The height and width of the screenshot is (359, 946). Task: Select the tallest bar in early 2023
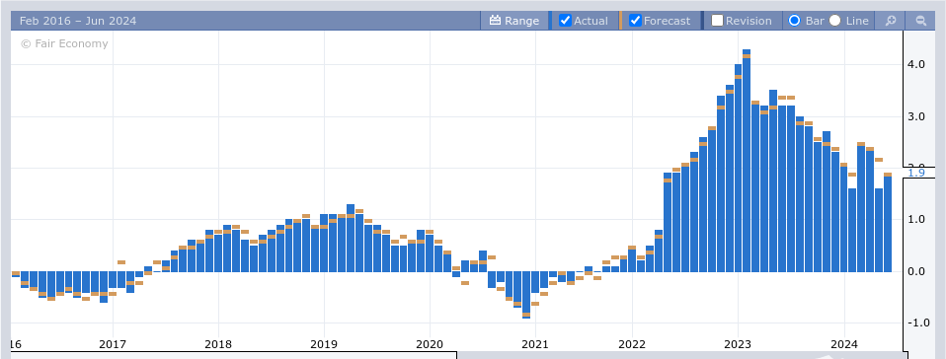coord(747,160)
